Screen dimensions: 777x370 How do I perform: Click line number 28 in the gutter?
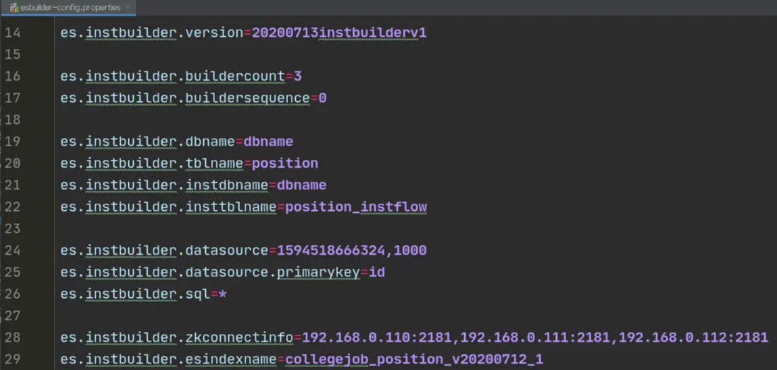click(x=13, y=337)
